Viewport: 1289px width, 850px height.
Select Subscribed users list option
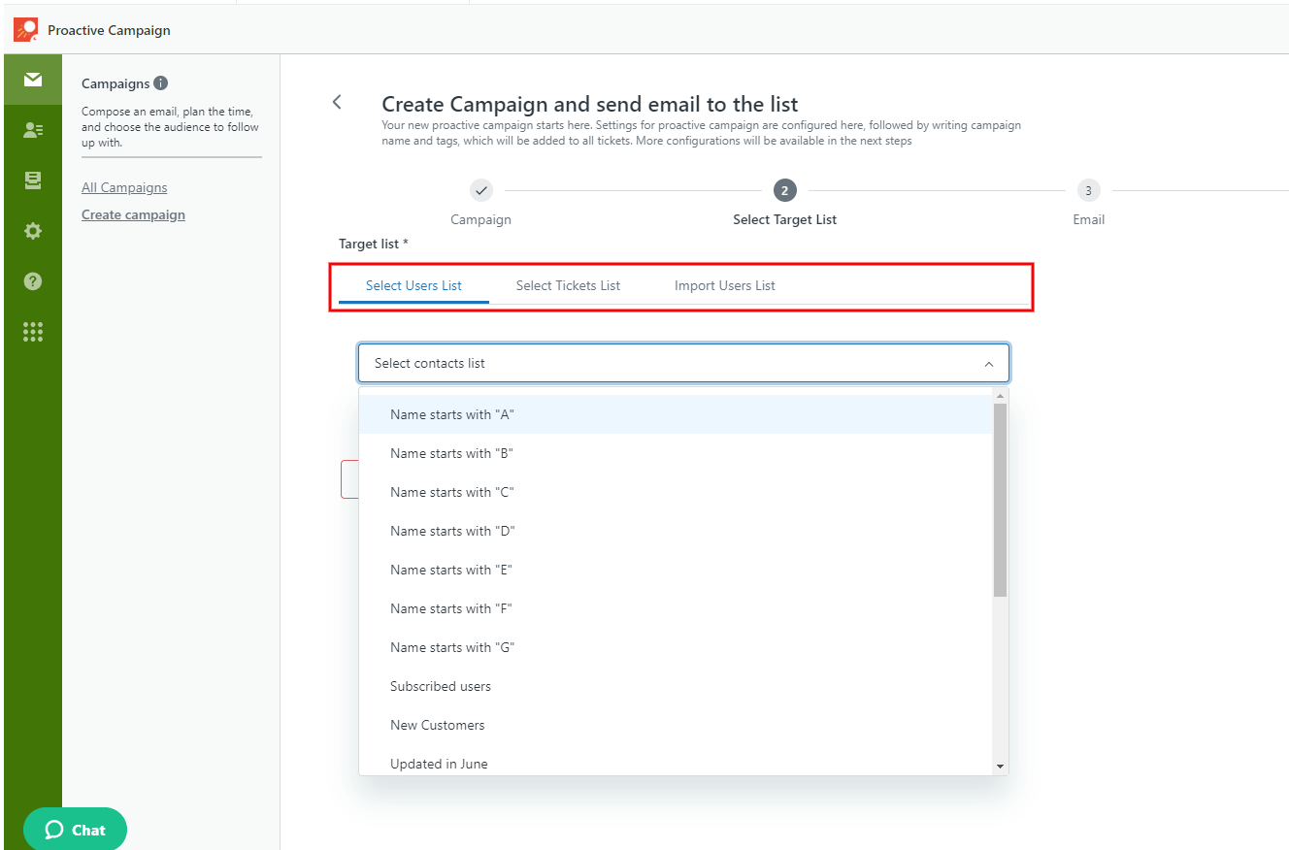(676, 686)
